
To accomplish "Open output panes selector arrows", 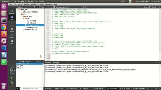I will (147, 88).
